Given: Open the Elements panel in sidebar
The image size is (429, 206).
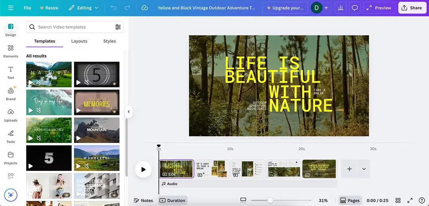Looking at the screenshot, I should click(11, 51).
